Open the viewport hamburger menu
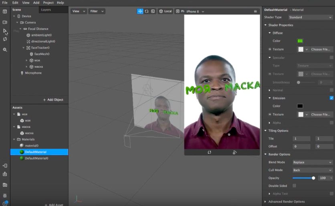The height and width of the screenshot is (206, 335). click(x=255, y=11)
